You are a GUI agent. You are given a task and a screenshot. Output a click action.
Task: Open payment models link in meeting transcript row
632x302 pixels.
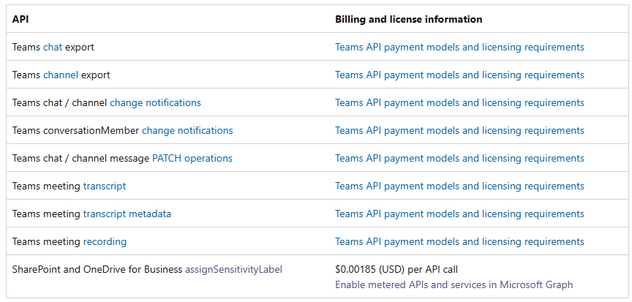coord(459,186)
